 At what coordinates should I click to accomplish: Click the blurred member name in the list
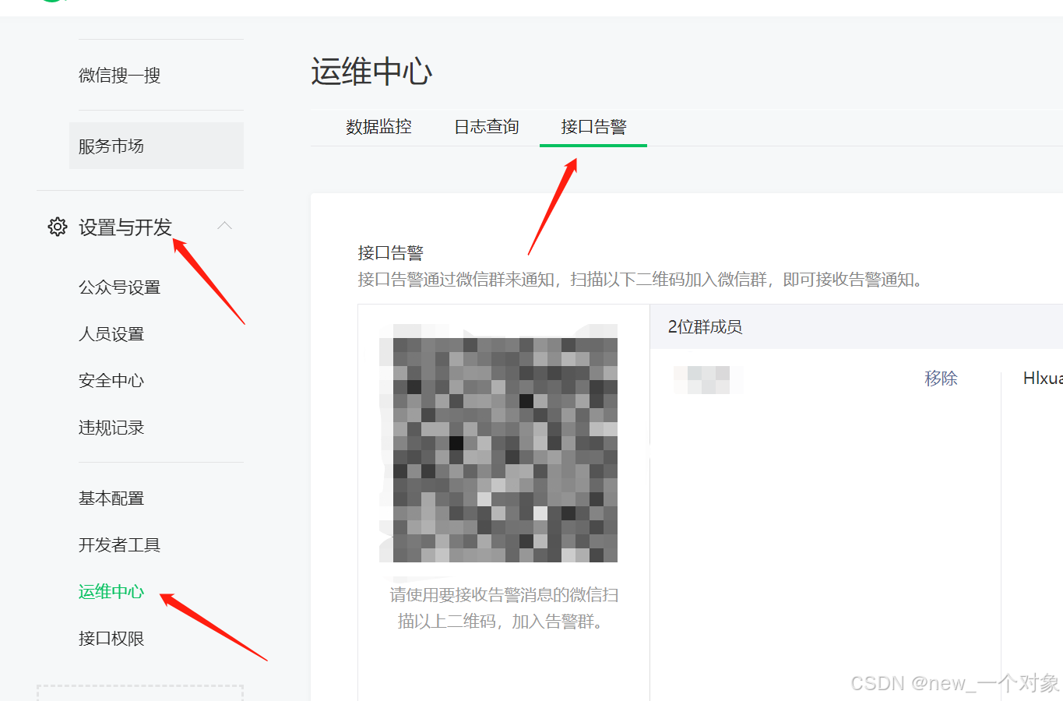tap(708, 379)
